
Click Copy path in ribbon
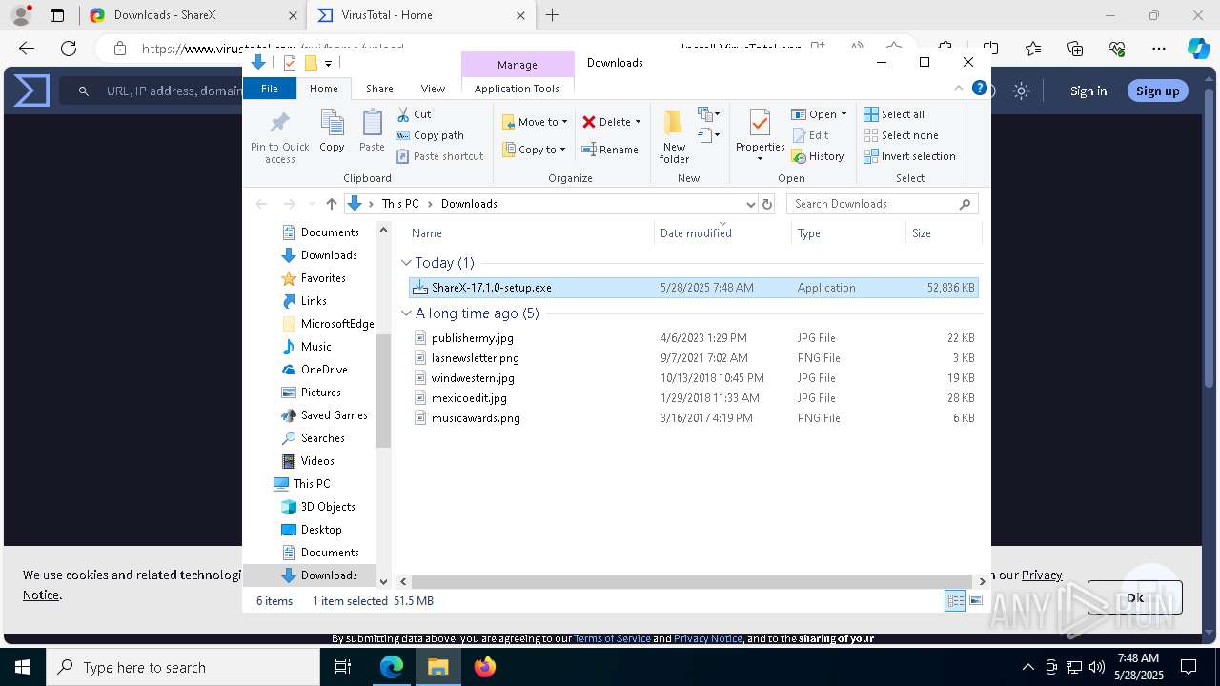[x=430, y=135]
